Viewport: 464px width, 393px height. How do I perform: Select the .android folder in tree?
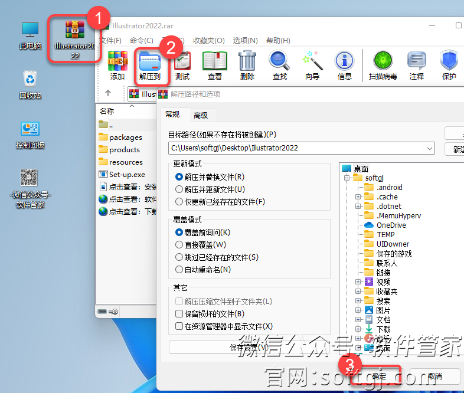(x=384, y=187)
